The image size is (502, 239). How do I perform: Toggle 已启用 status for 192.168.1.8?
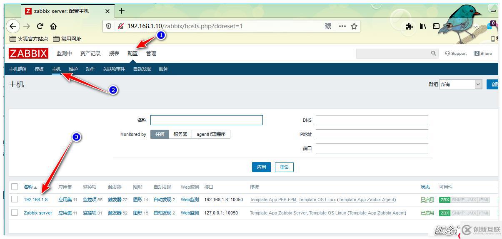(427, 200)
